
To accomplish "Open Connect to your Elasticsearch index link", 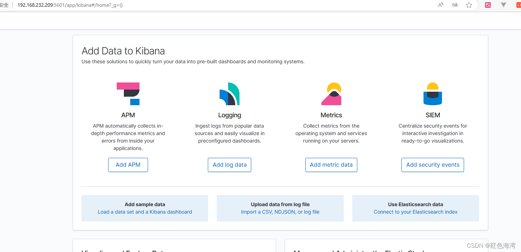I will point(416,212).
